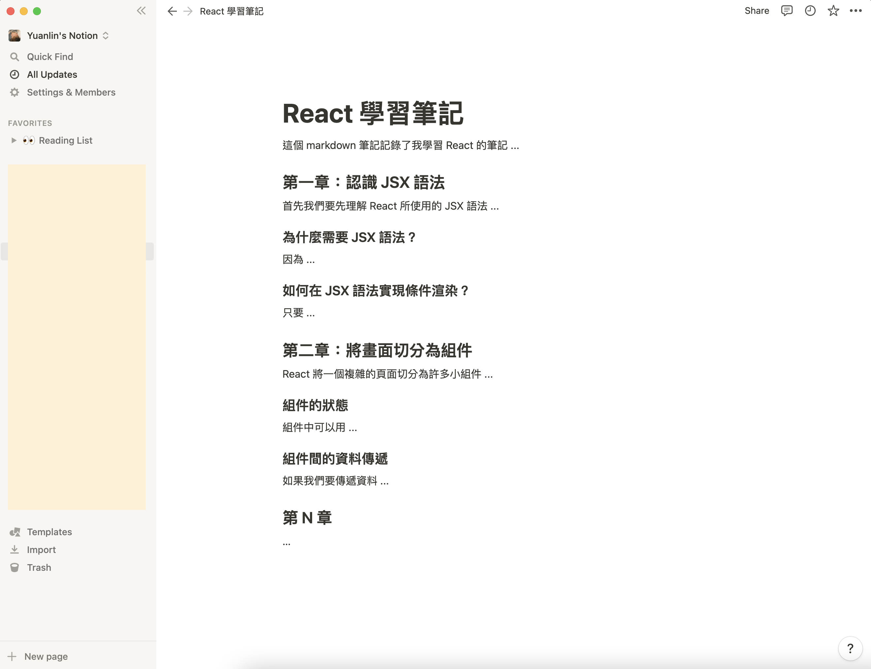Viewport: 871px width, 669px height.
Task: Click heading 組件的狀態
Action: (315, 405)
